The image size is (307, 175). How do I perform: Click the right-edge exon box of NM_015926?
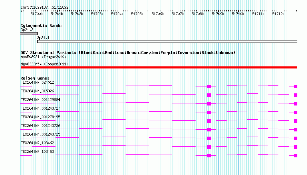296,95
